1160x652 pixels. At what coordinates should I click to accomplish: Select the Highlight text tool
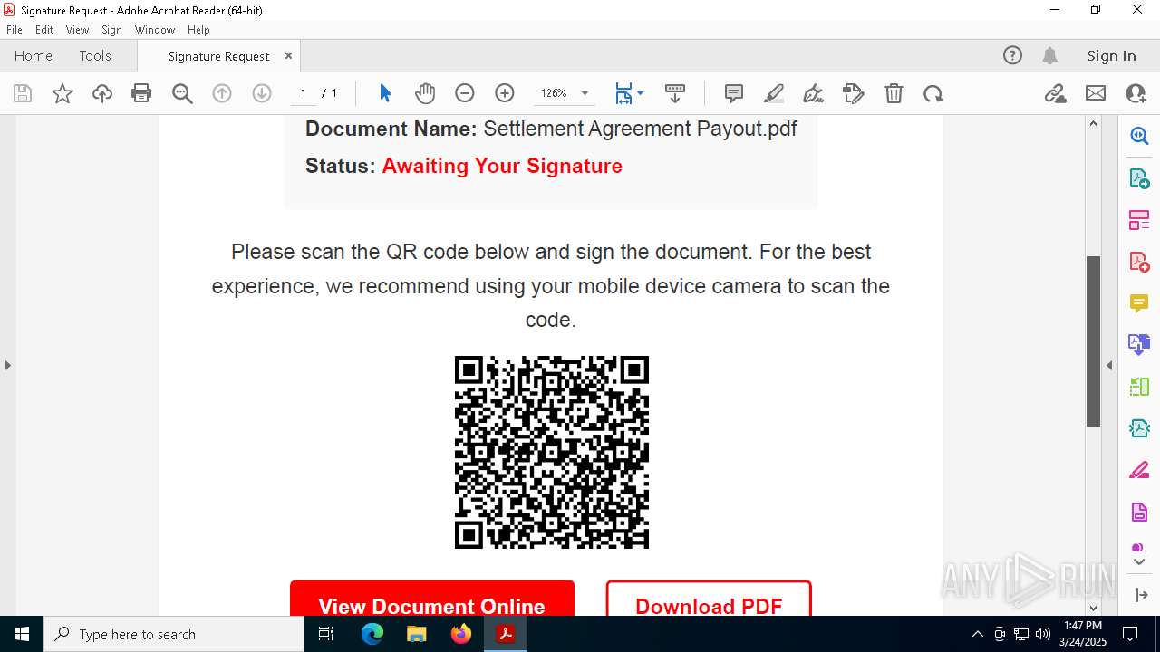pos(774,93)
